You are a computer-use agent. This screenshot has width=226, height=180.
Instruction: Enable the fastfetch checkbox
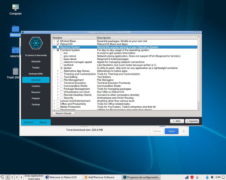pyautogui.click(x=61, y=65)
